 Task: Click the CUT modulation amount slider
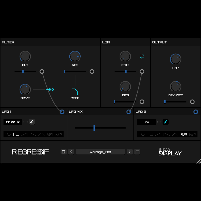(x=25, y=72)
